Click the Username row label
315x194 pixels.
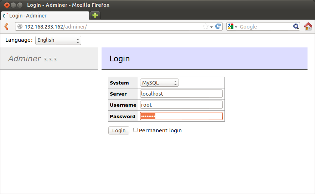point(123,105)
